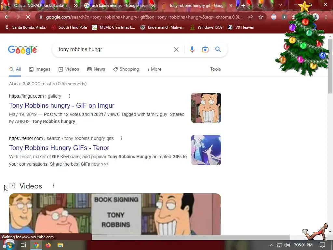
Task: Open South Hard Pole bookmark
Action: tap(69, 27)
